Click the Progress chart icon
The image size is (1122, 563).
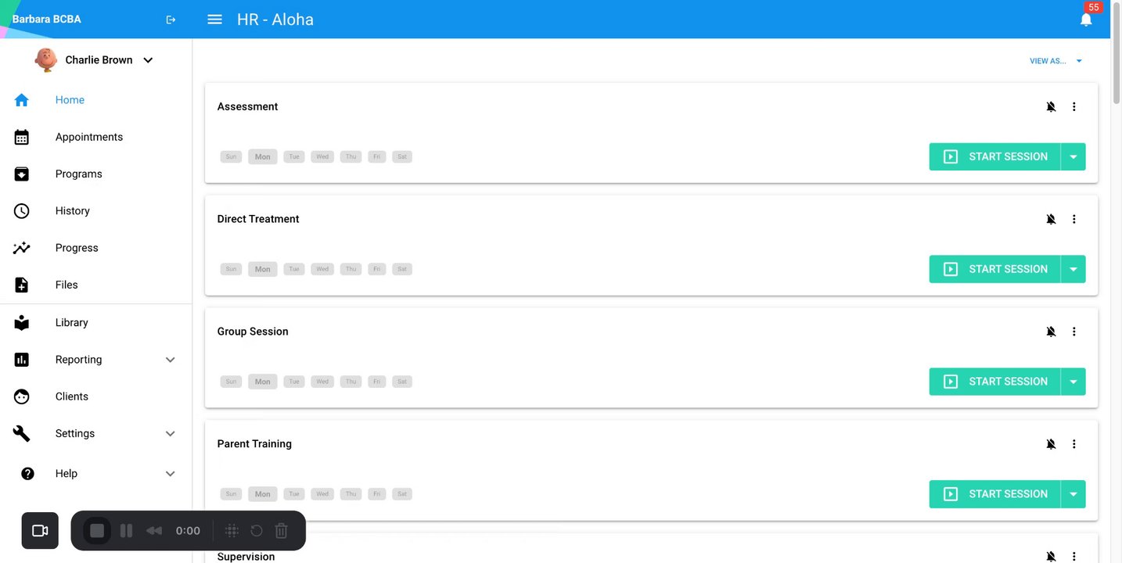point(22,248)
